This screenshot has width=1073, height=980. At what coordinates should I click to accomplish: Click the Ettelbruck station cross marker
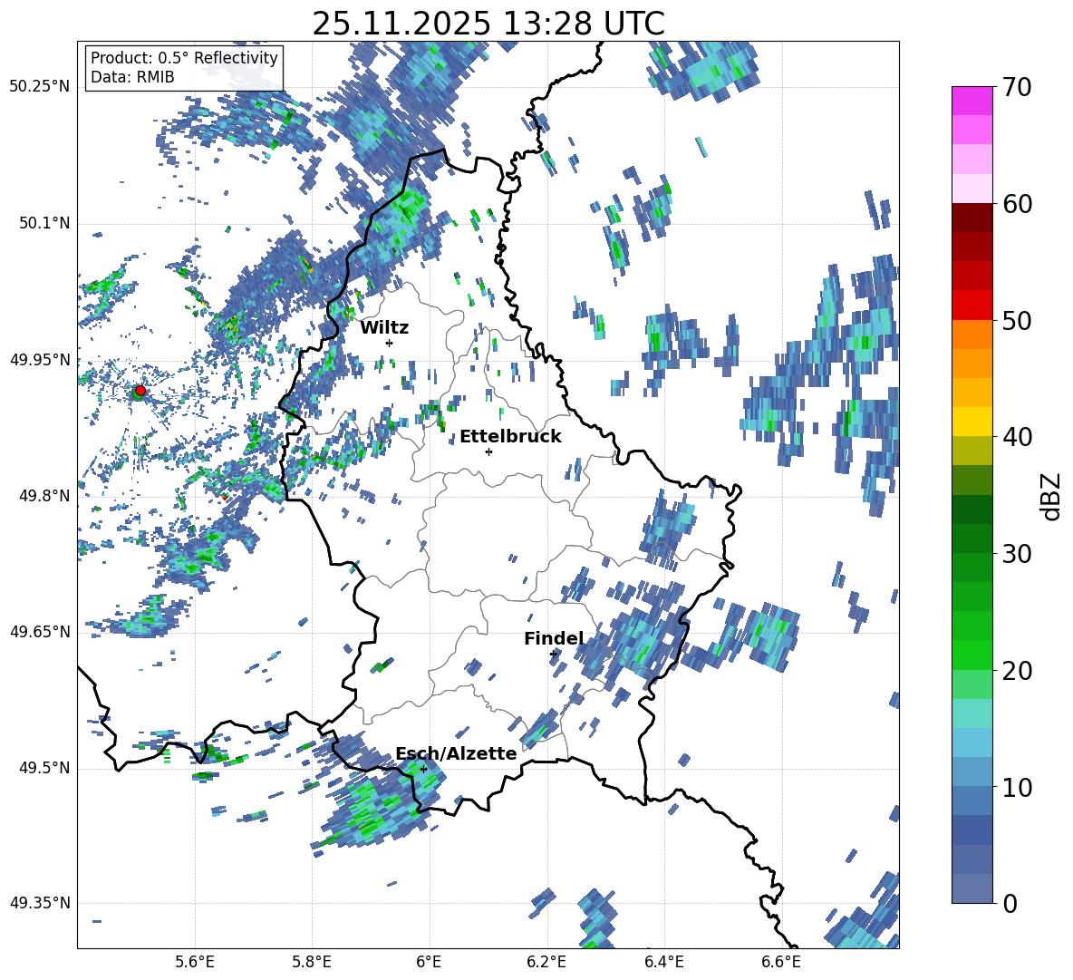pos(488,451)
